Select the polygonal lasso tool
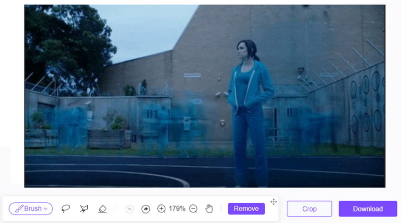Image resolution: width=401 pixels, height=223 pixels. (84, 208)
